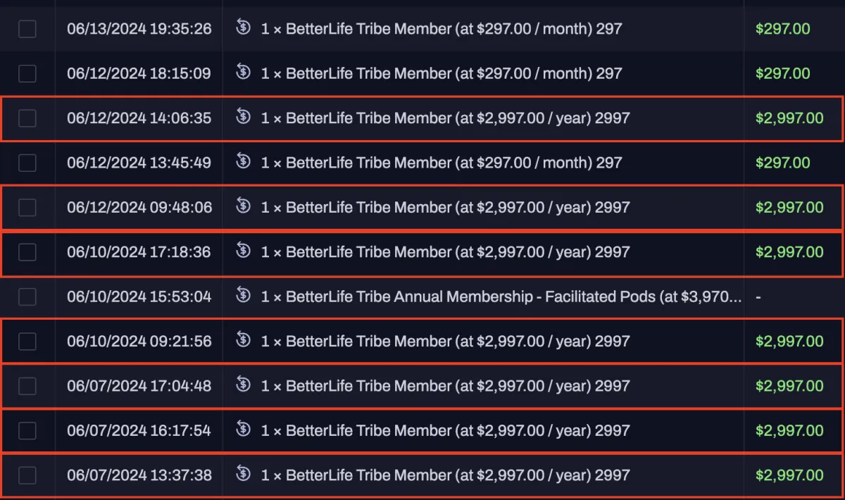Toggle checkbox for 06/07/2024 16:17:54 row
845x500 pixels.
(27, 430)
